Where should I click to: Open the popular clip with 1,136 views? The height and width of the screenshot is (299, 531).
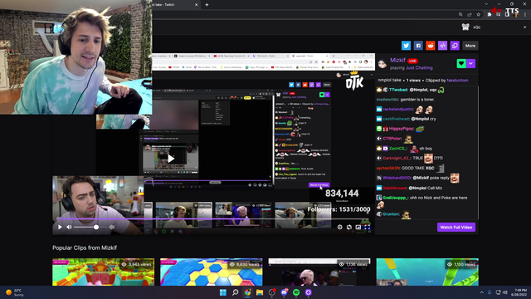pyautogui.click(x=319, y=272)
